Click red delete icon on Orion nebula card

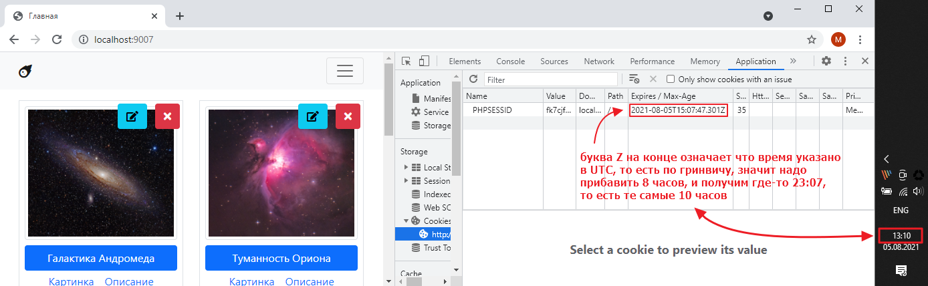pos(348,116)
